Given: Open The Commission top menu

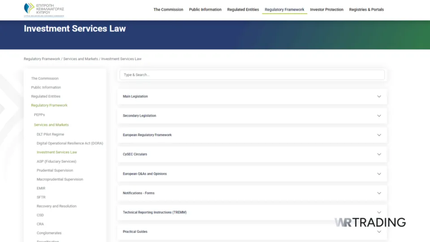Looking at the screenshot, I should [x=168, y=9].
